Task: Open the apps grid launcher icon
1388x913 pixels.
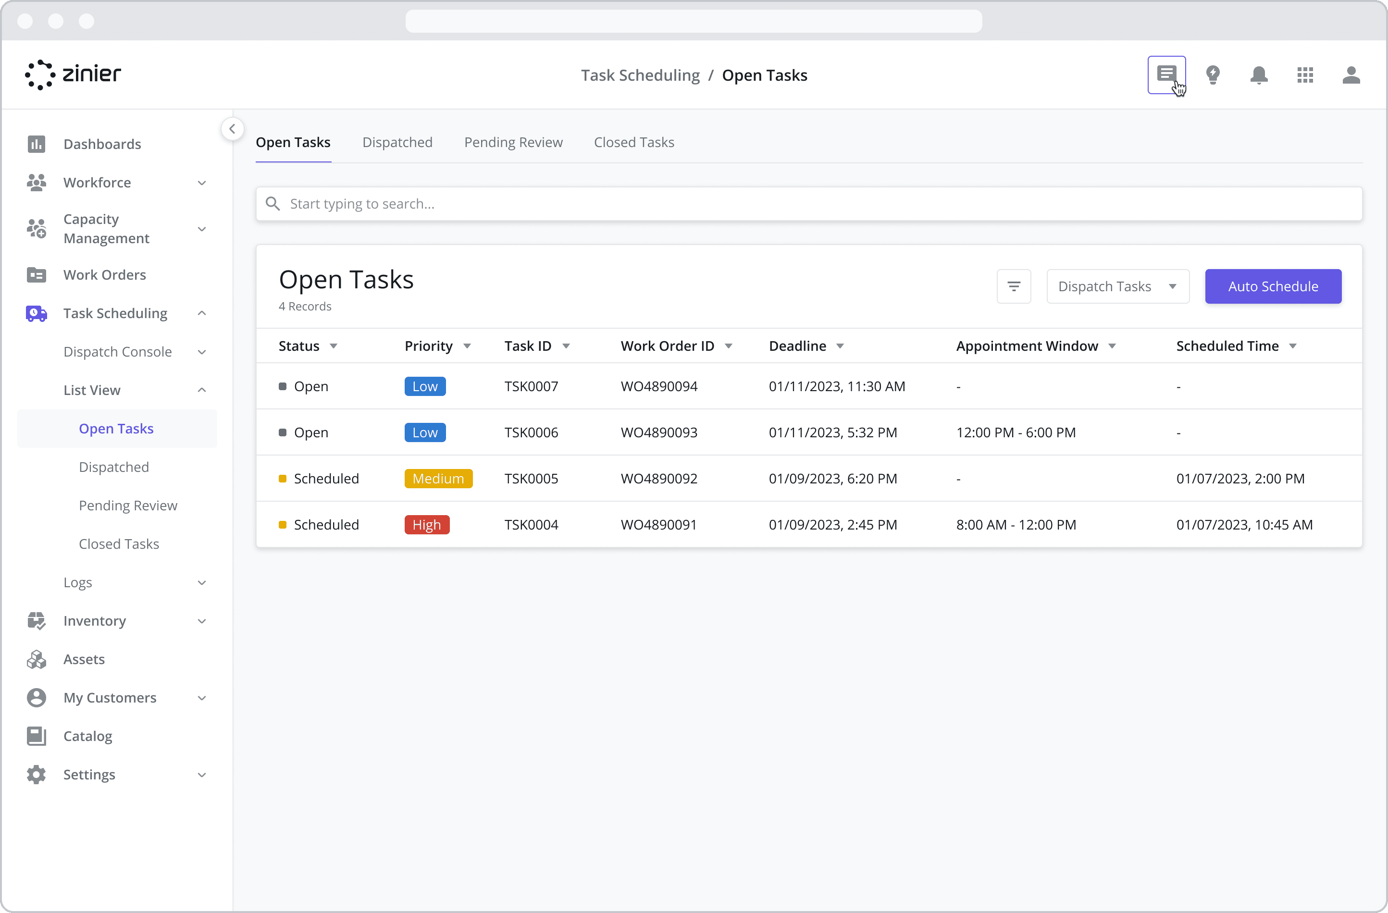Action: pyautogui.click(x=1304, y=74)
